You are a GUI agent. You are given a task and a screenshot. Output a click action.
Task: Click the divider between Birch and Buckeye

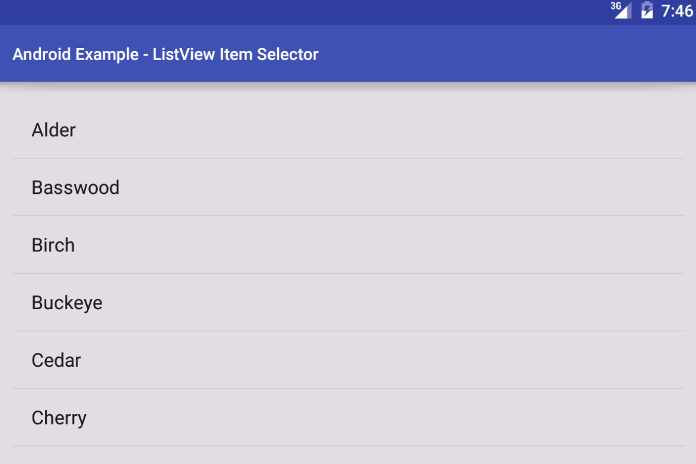(348, 274)
